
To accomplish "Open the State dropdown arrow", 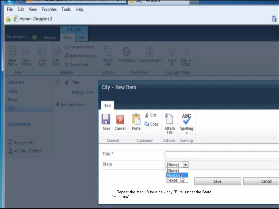I will coord(185,165).
